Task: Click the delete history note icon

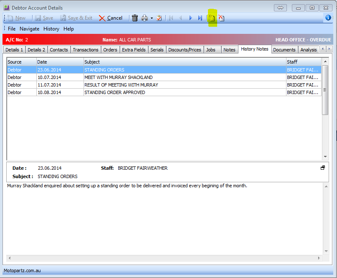Action: coord(221,18)
